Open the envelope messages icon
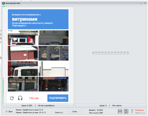This screenshot has width=148, height=116. [120, 111]
